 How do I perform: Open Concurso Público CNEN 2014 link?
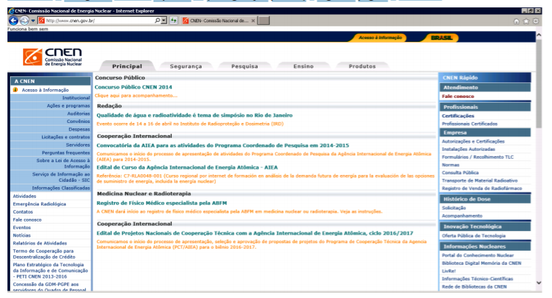pos(133,87)
